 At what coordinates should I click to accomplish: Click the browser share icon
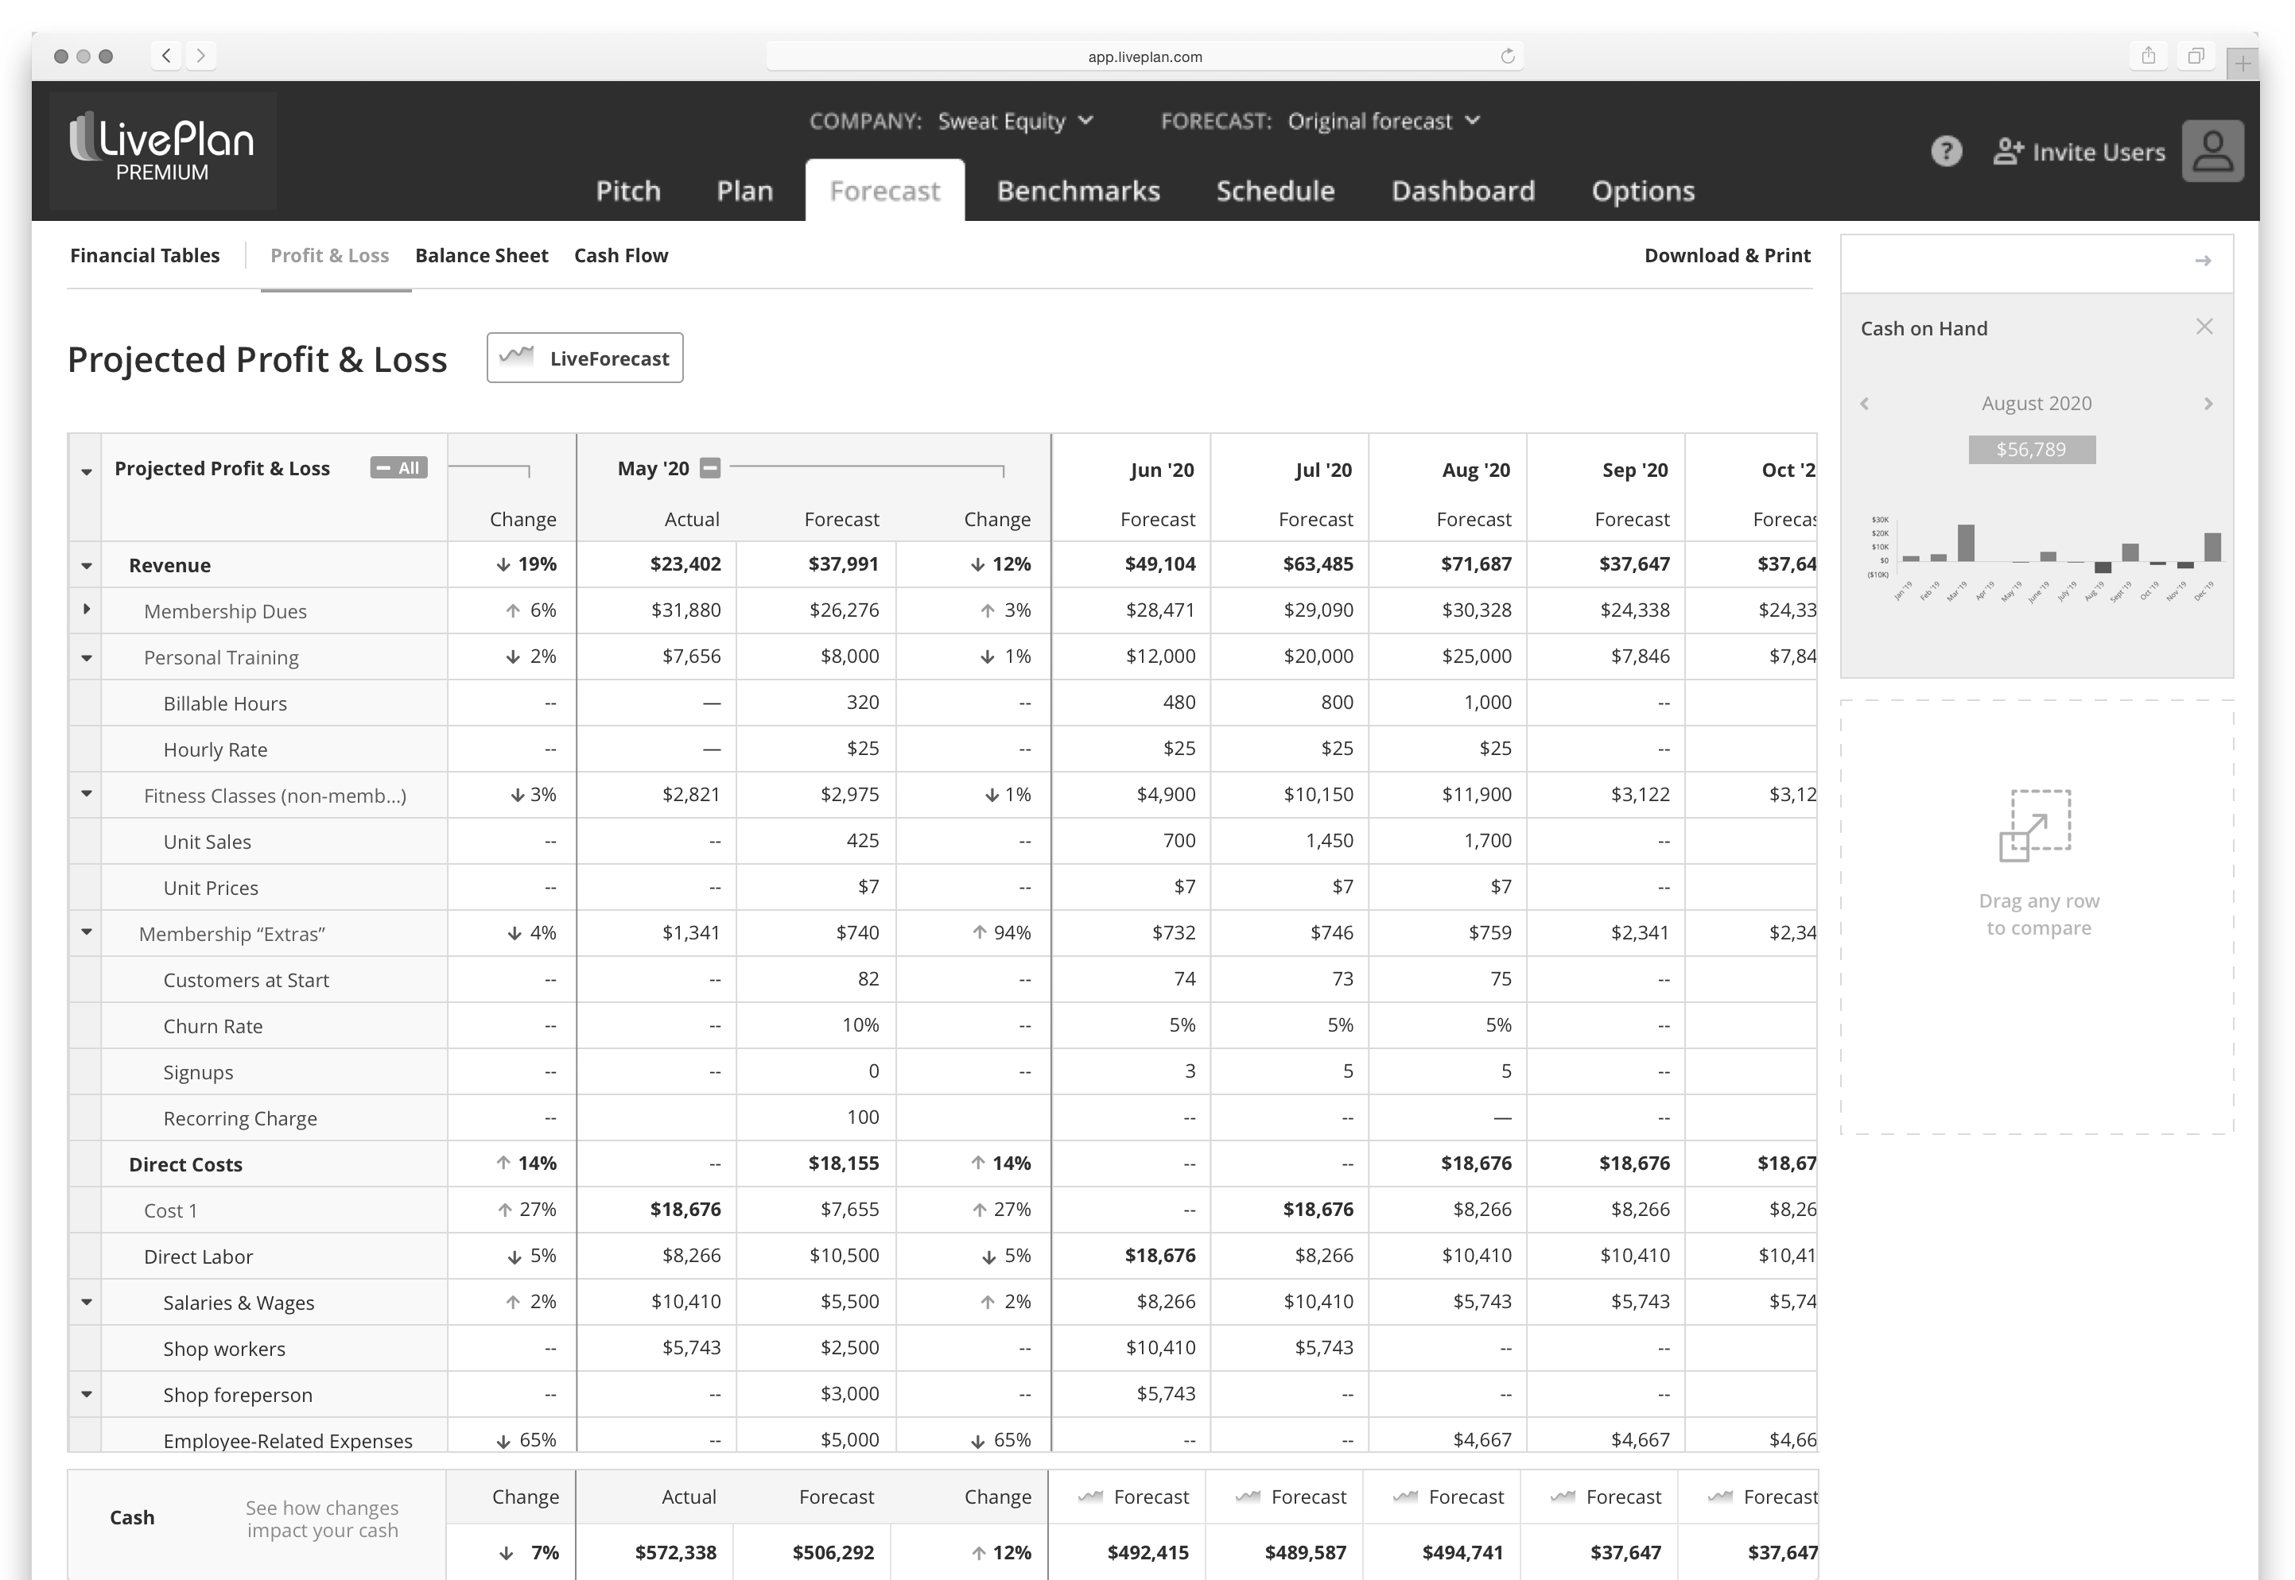(x=2147, y=56)
